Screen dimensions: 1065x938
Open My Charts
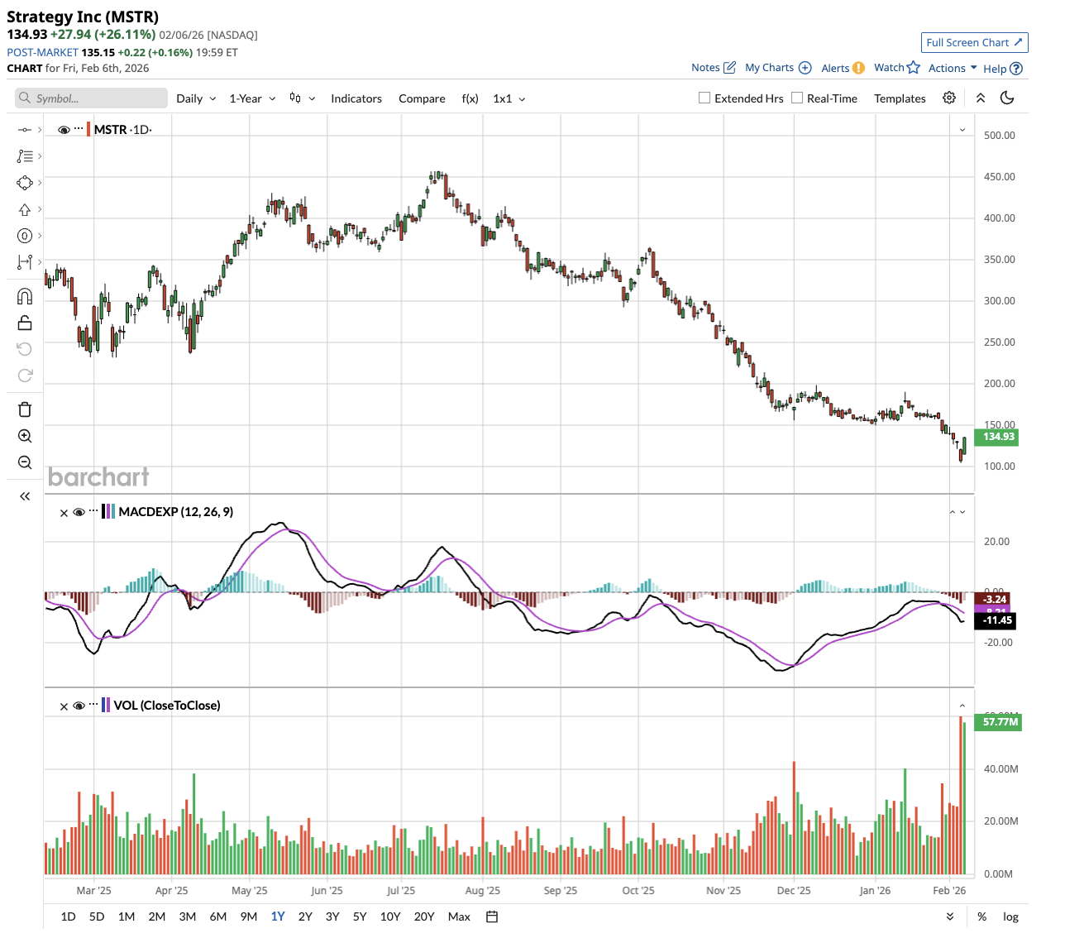[778, 68]
